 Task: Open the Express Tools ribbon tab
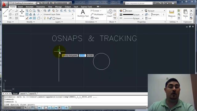click(x=86, y=7)
